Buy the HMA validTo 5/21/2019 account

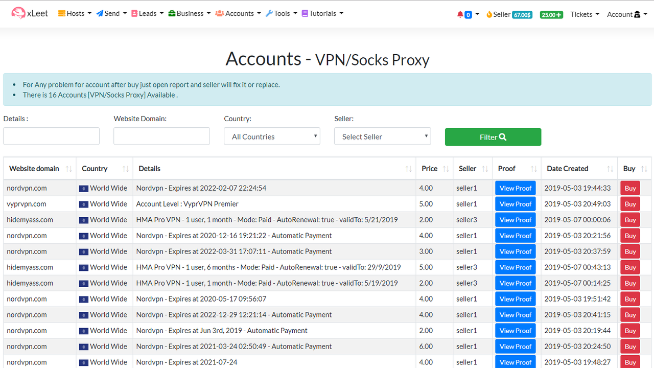click(x=630, y=220)
